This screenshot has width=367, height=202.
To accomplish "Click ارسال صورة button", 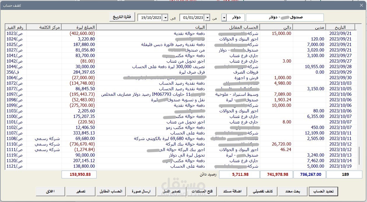I will 141,191.
